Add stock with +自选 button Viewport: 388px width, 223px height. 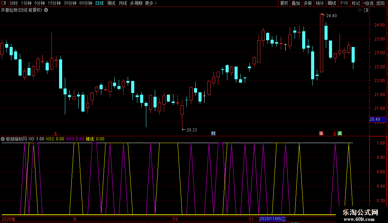tap(368, 3)
